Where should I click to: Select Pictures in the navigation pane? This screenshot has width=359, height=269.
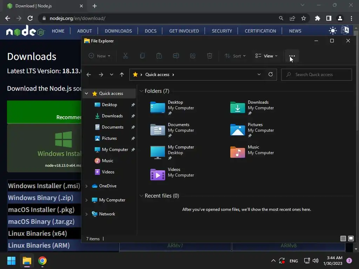(109, 138)
